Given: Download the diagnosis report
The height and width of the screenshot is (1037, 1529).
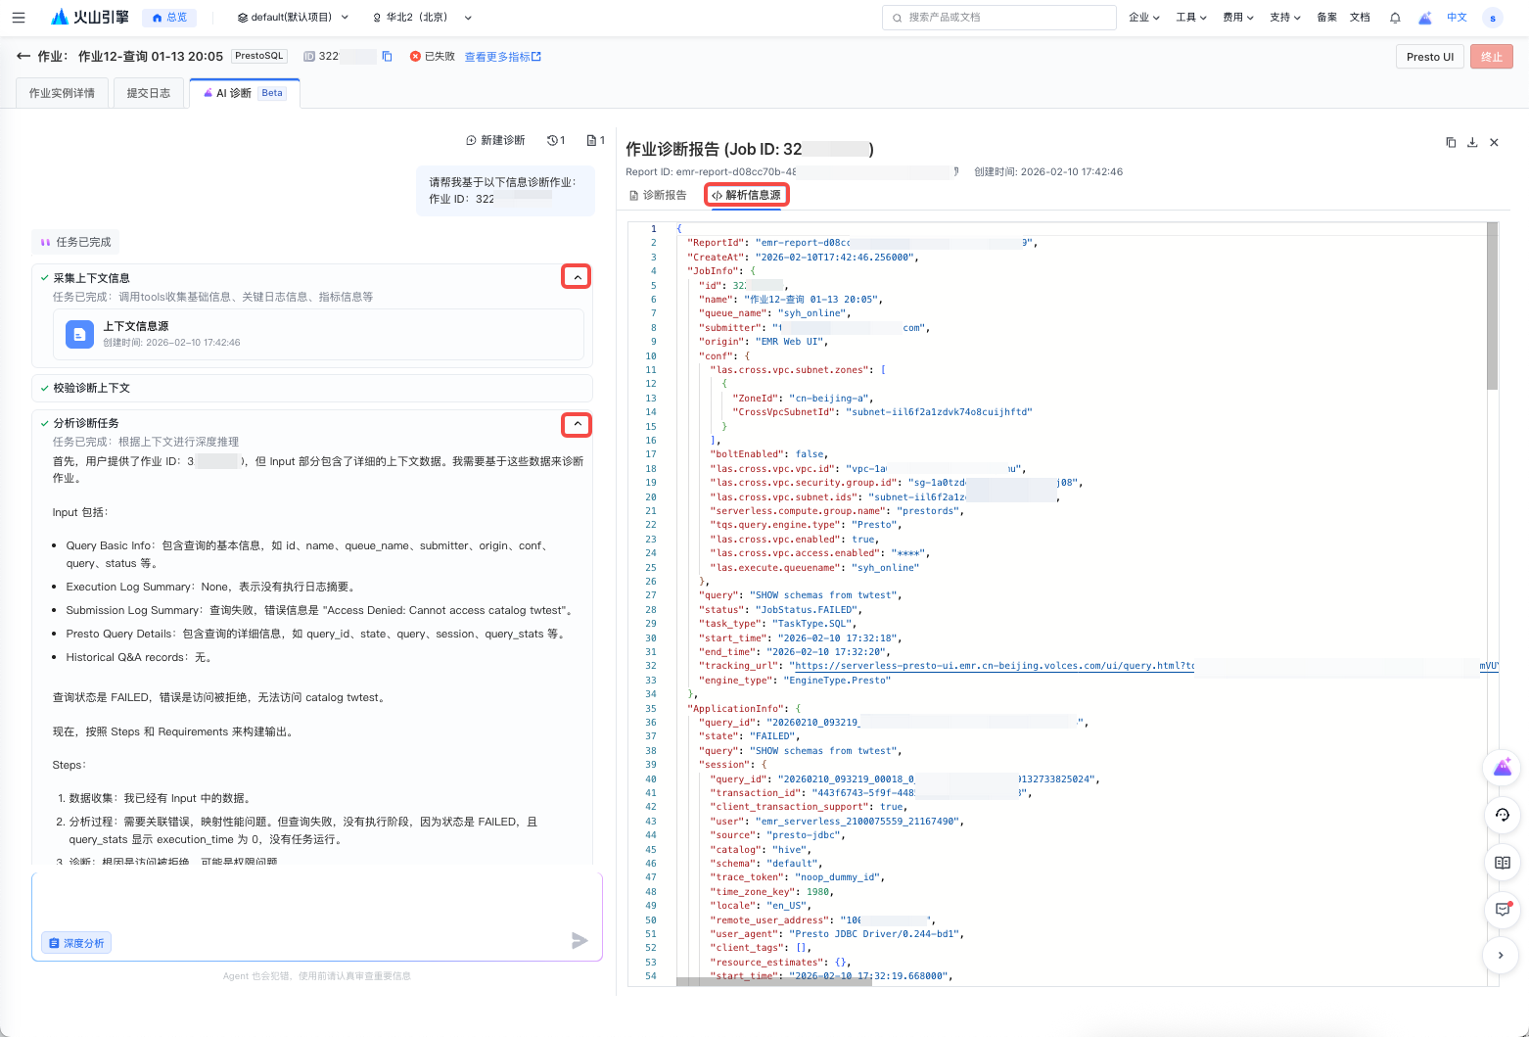Looking at the screenshot, I should pos(1472,143).
